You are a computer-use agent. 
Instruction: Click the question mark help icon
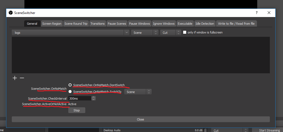(256, 13)
